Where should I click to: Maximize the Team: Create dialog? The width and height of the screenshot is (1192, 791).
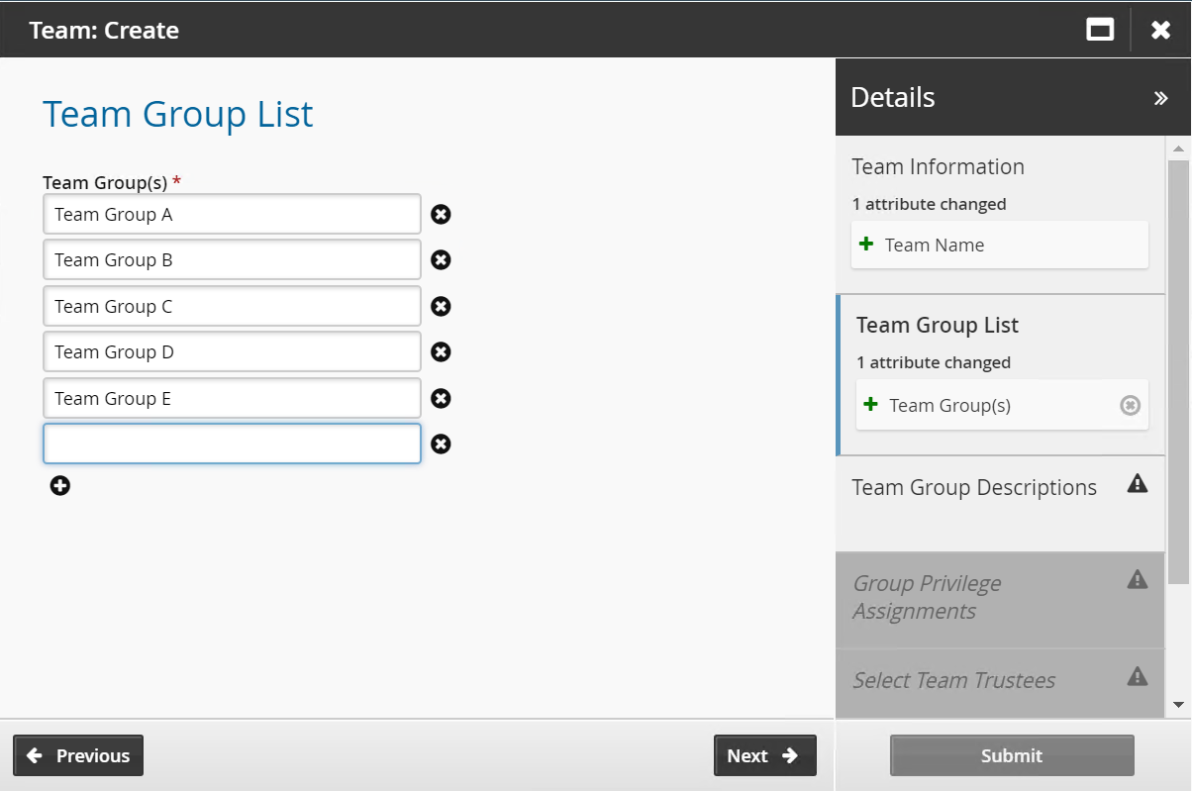(x=1100, y=30)
